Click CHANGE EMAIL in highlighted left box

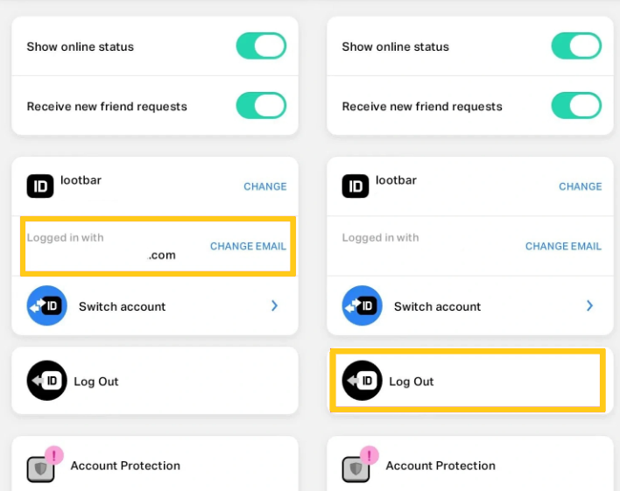pos(248,246)
